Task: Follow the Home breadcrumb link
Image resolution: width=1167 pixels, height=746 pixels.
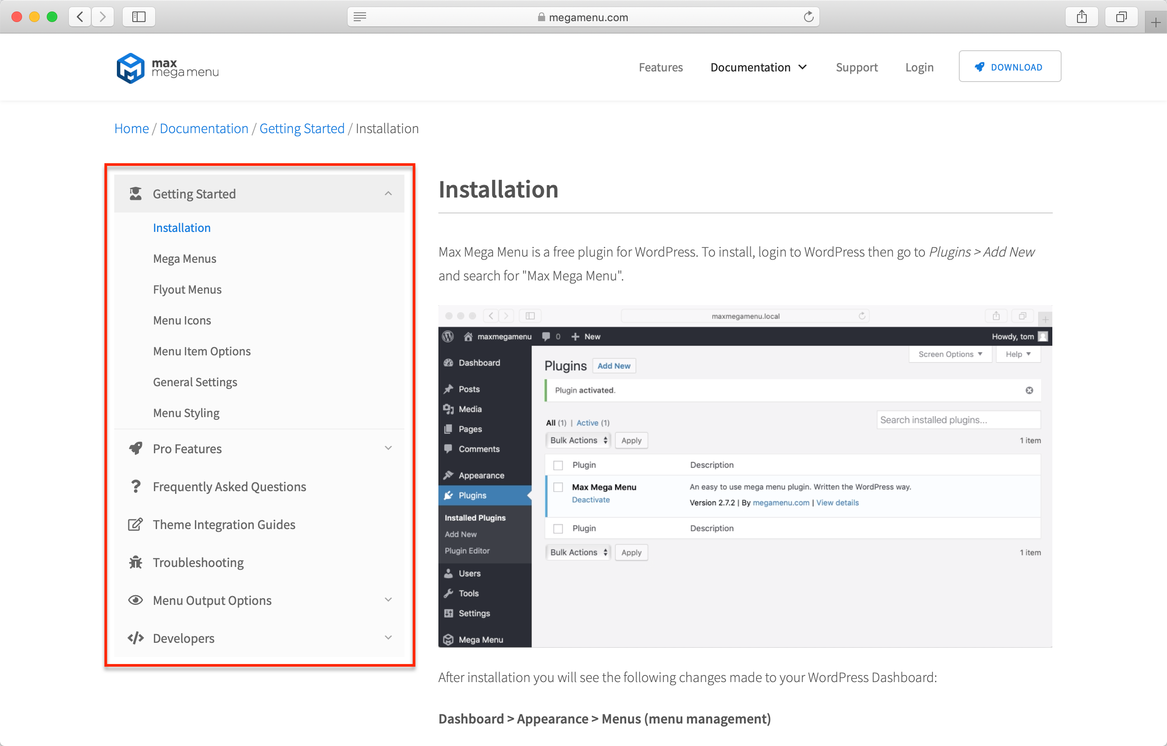Action: 131,128
